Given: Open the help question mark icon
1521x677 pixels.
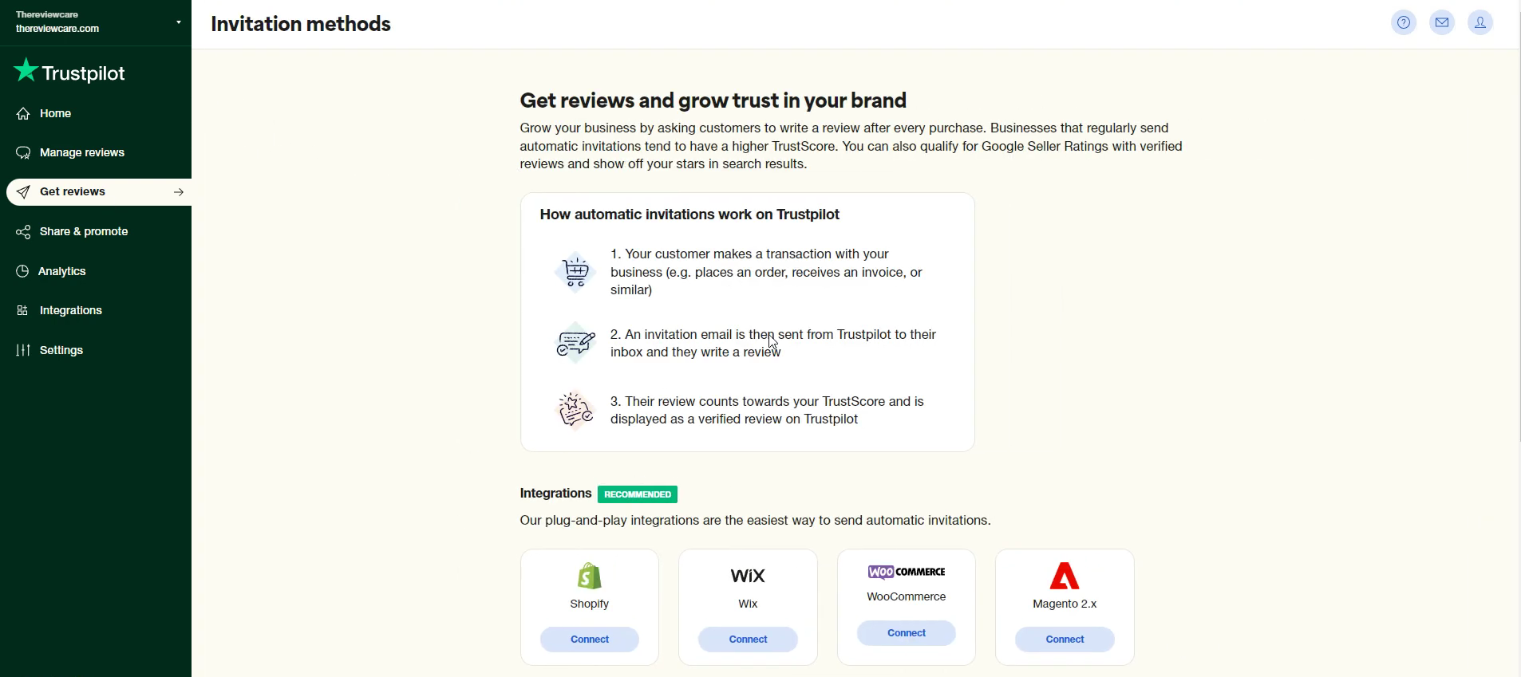Looking at the screenshot, I should [1404, 23].
